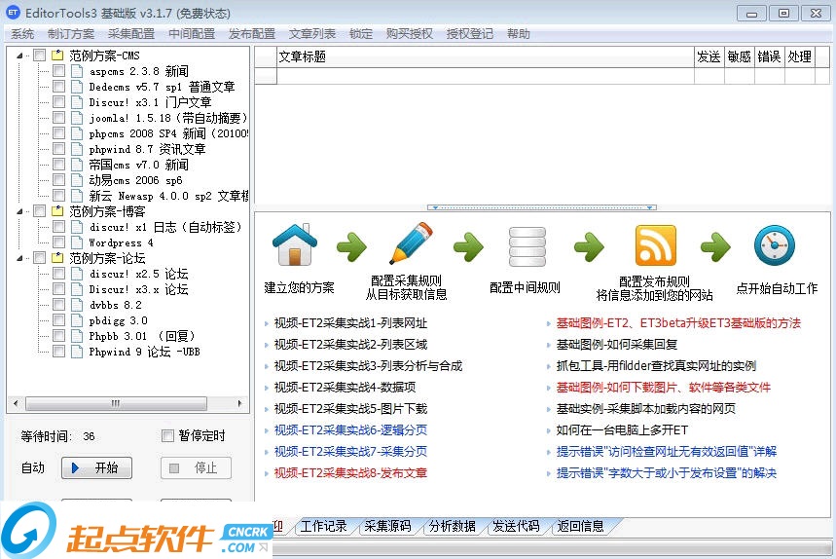Click the tree horizontal scrollbar thumb
Viewport: 836px width, 559px height.
116,403
